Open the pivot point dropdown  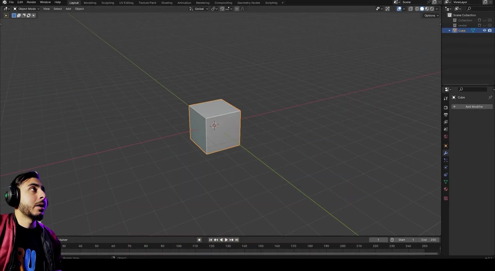pos(214,9)
